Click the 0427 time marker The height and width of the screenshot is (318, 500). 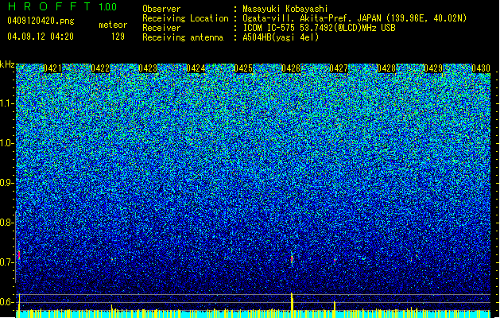(x=339, y=68)
